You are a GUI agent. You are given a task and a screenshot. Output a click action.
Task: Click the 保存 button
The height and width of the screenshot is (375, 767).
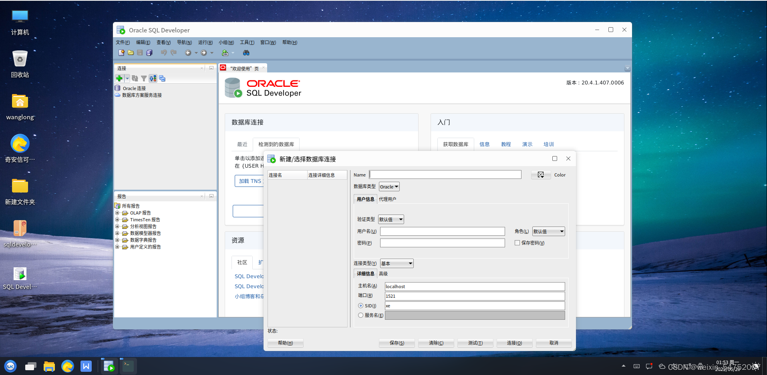(x=397, y=343)
